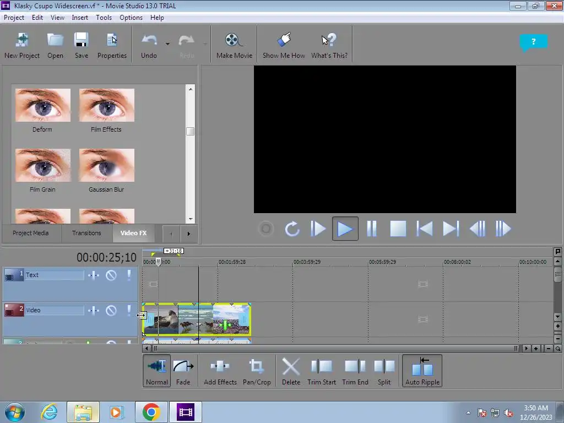Image resolution: width=564 pixels, height=423 pixels.
Task: Split the clip at the cursor
Action: pyautogui.click(x=384, y=371)
